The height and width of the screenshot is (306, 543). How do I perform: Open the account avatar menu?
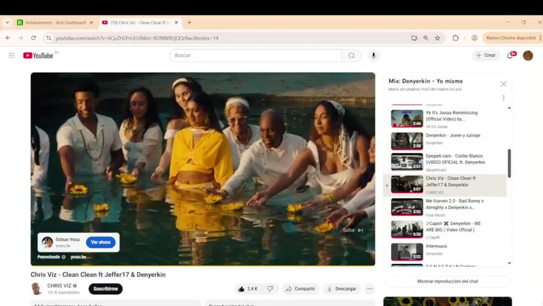pos(528,55)
